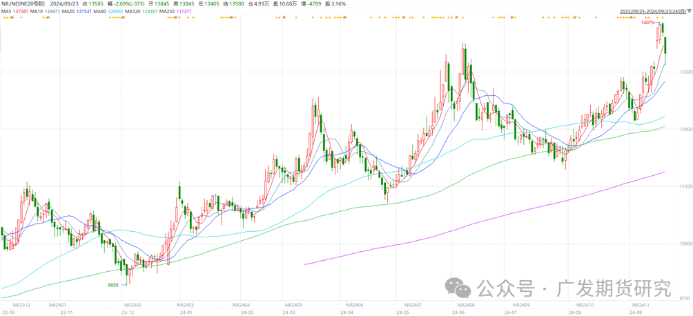The width and height of the screenshot is (693, 316).
Task: Select the NR2408 contract label on axis
Action: [464, 305]
